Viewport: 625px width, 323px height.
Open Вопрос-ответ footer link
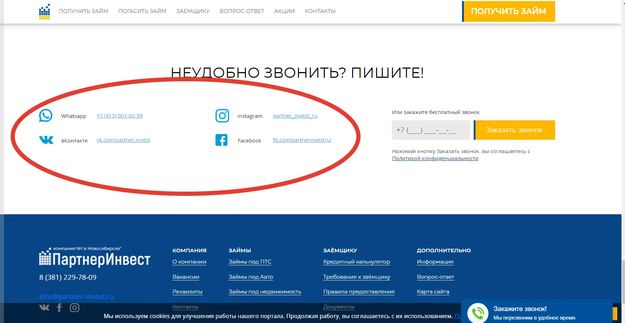tap(436, 277)
